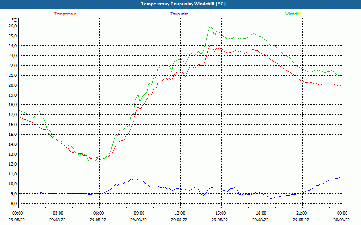
Task: Click the 24,0 y-axis value
Action: [13, 46]
